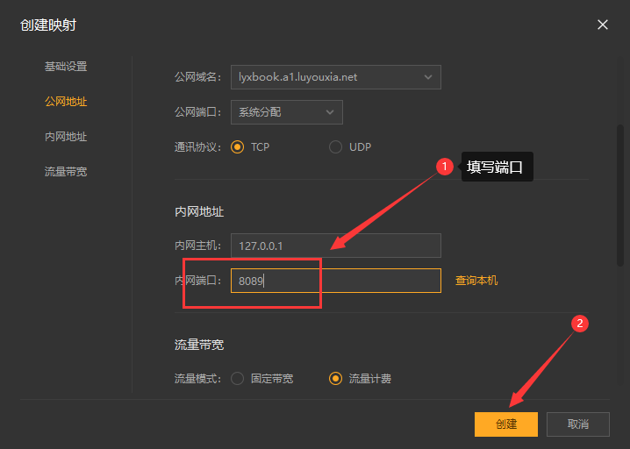
Task: Click the 通讯协议 label
Action: (x=197, y=147)
